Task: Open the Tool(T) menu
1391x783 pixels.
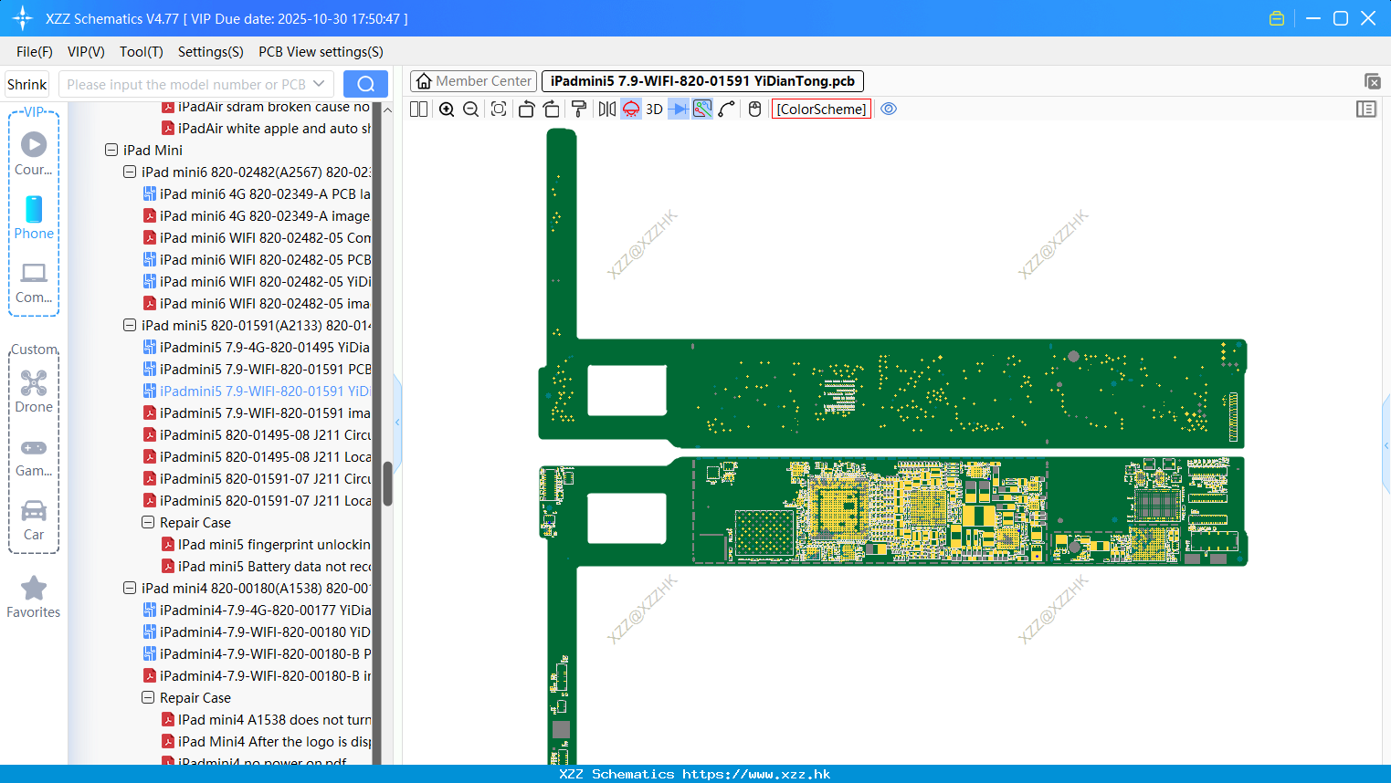Action: click(142, 52)
